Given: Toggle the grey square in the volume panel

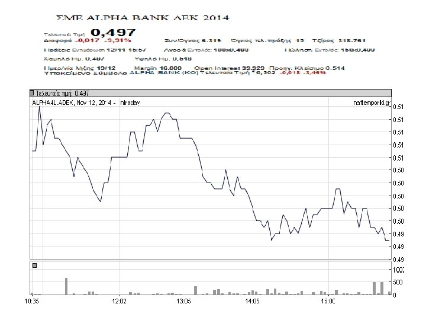Looking at the screenshot, I should click(34, 265).
